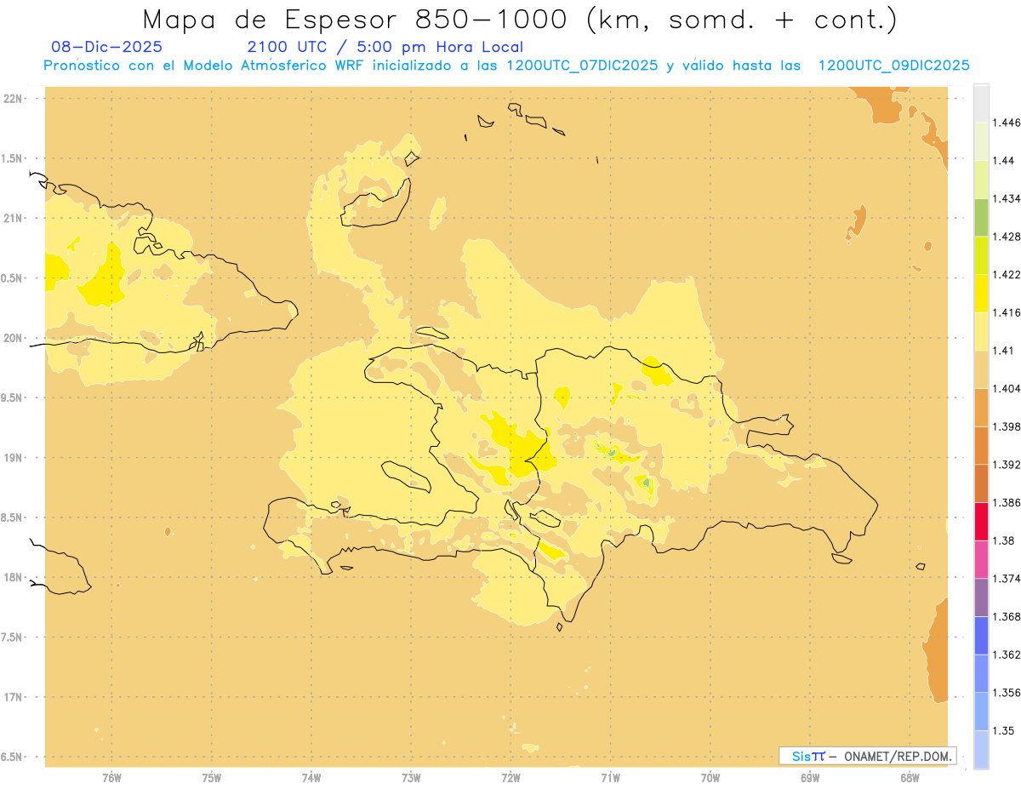Click the colorbar value '1.35'

(x=1005, y=730)
